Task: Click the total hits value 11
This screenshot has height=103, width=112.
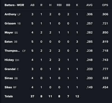Action: pyautogui.click(x=50, y=96)
